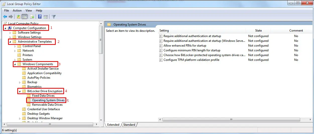314x134 pixels.
Task: Sort by the Comment column header
Action: click(296, 31)
